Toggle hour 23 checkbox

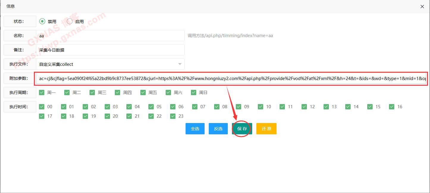(173, 116)
